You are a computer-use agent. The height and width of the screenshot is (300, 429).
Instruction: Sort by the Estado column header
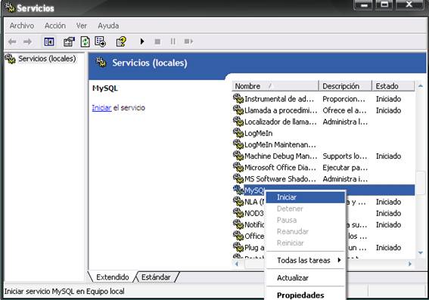(x=393, y=86)
